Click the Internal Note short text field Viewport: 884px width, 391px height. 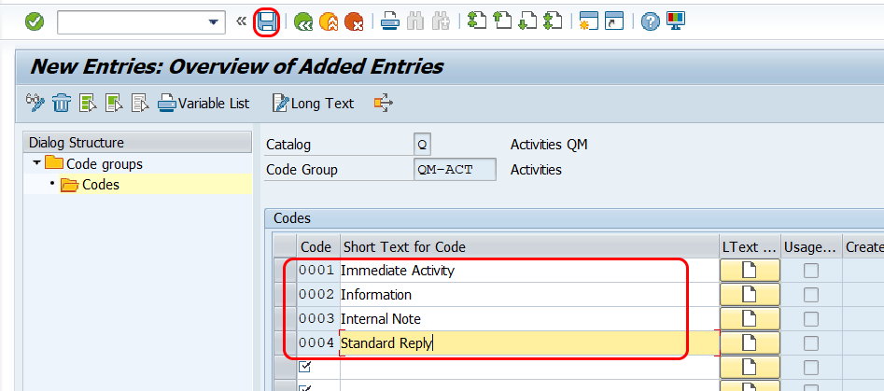coord(529,319)
